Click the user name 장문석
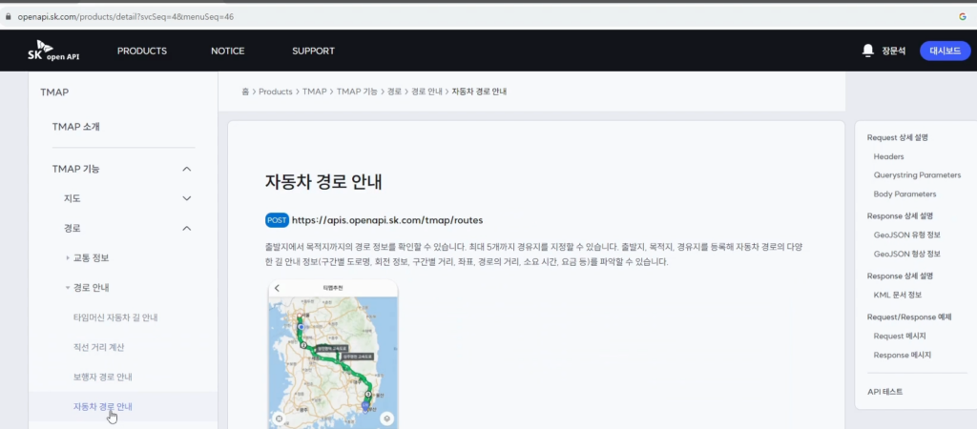Image resolution: width=977 pixels, height=429 pixels. pyautogui.click(x=893, y=51)
